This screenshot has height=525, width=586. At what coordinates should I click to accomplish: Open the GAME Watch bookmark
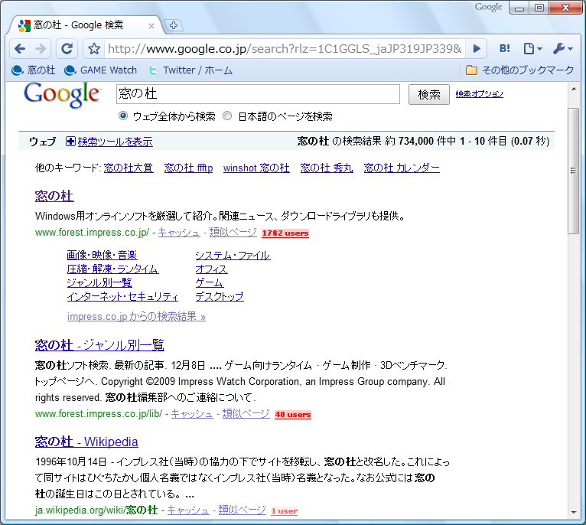[x=100, y=70]
